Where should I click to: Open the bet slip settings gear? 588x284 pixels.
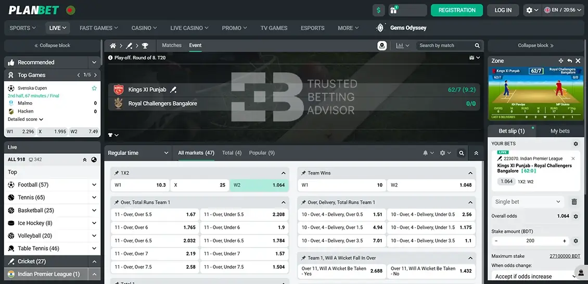(576, 144)
